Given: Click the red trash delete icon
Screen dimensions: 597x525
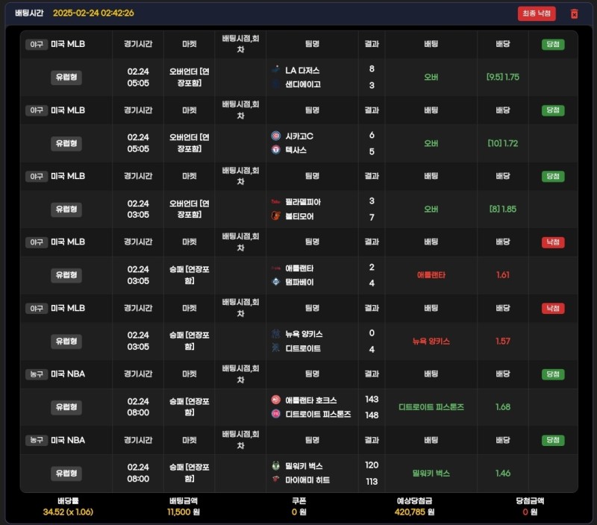Looking at the screenshot, I should [574, 13].
